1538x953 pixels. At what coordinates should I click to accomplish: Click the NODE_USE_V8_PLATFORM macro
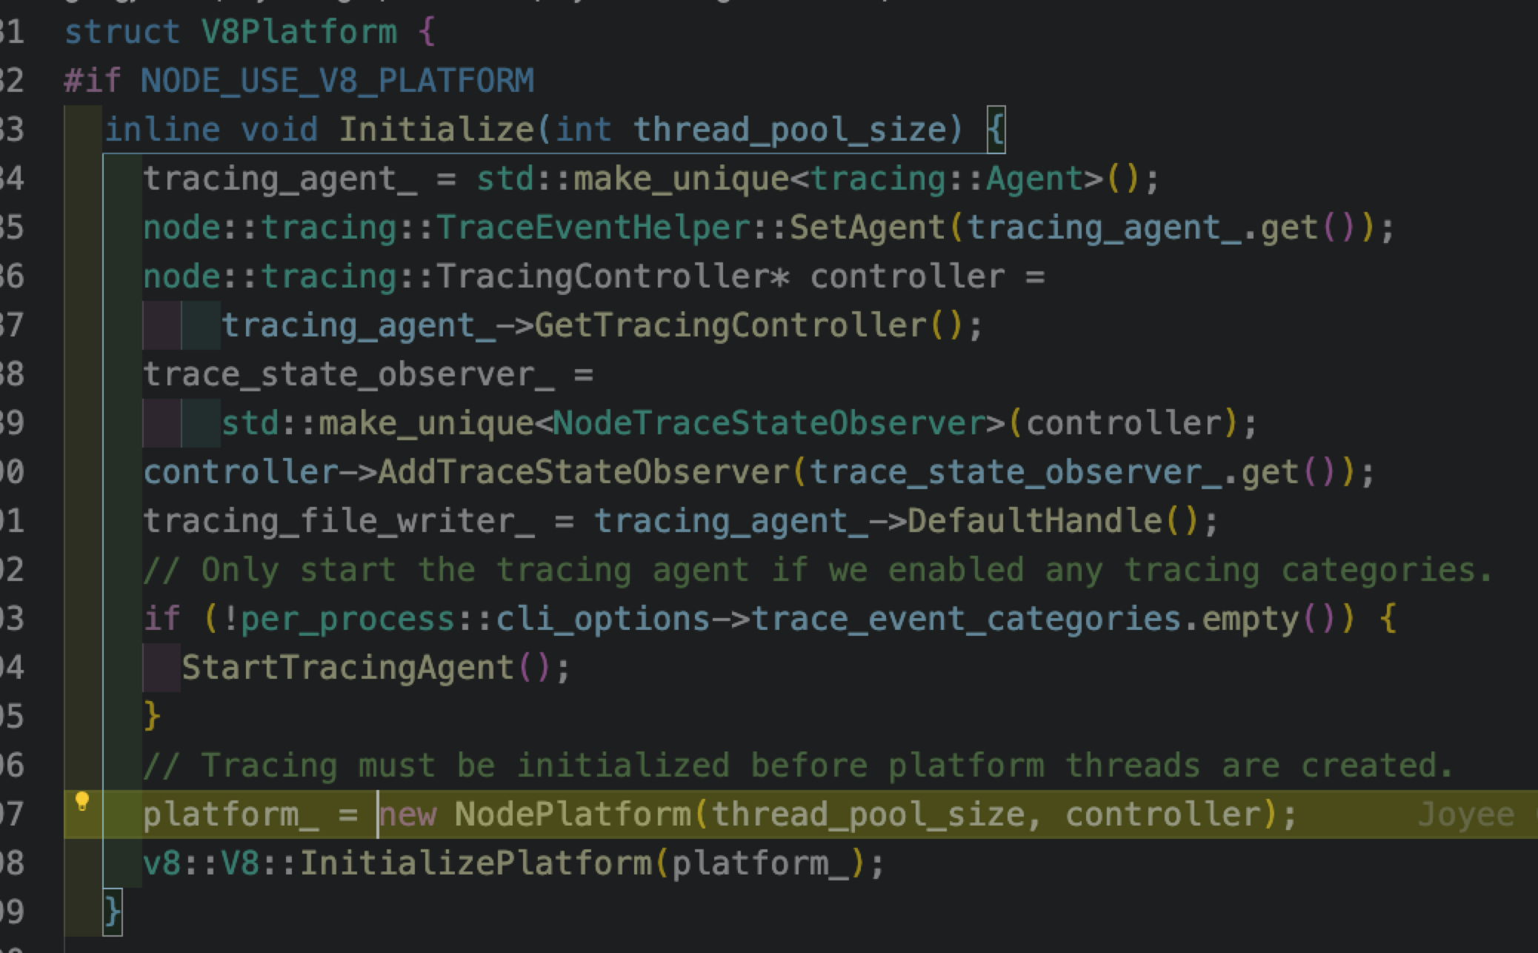click(x=337, y=81)
